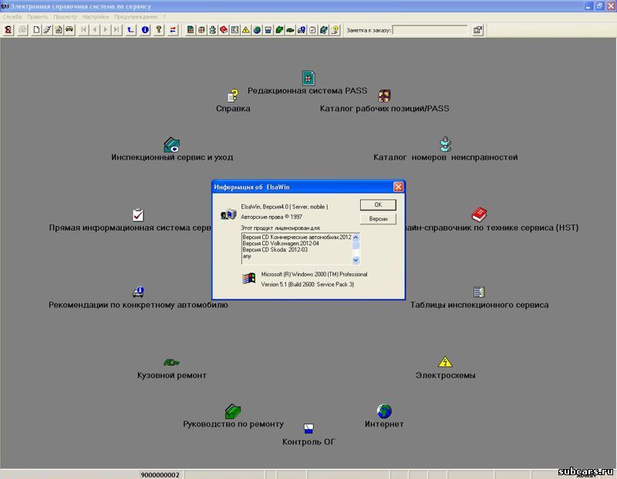Open Каталог номеров неисправностей icon on main screen
Image resolution: width=617 pixels, height=479 pixels.
pos(446,144)
